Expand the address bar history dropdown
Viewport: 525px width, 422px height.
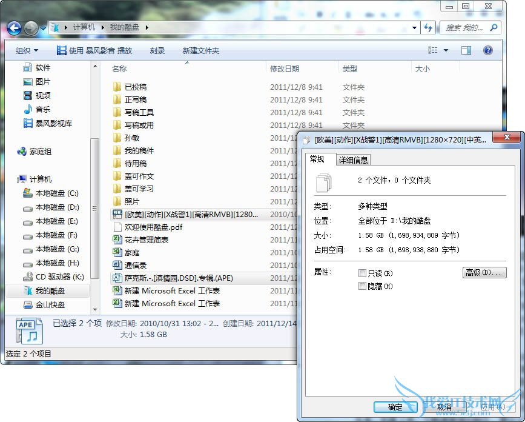414,27
